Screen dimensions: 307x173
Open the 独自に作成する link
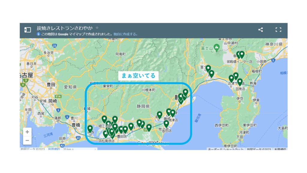(x=125, y=34)
